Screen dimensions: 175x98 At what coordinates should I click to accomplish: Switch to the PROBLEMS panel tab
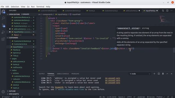pyautogui.click(x=75, y=74)
